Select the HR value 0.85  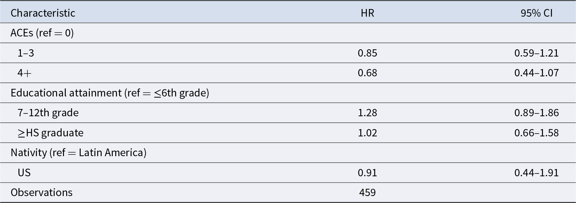pos(368,53)
